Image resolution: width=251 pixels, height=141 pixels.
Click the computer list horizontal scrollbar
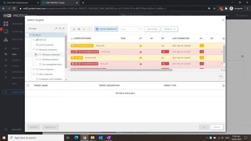[121, 70]
